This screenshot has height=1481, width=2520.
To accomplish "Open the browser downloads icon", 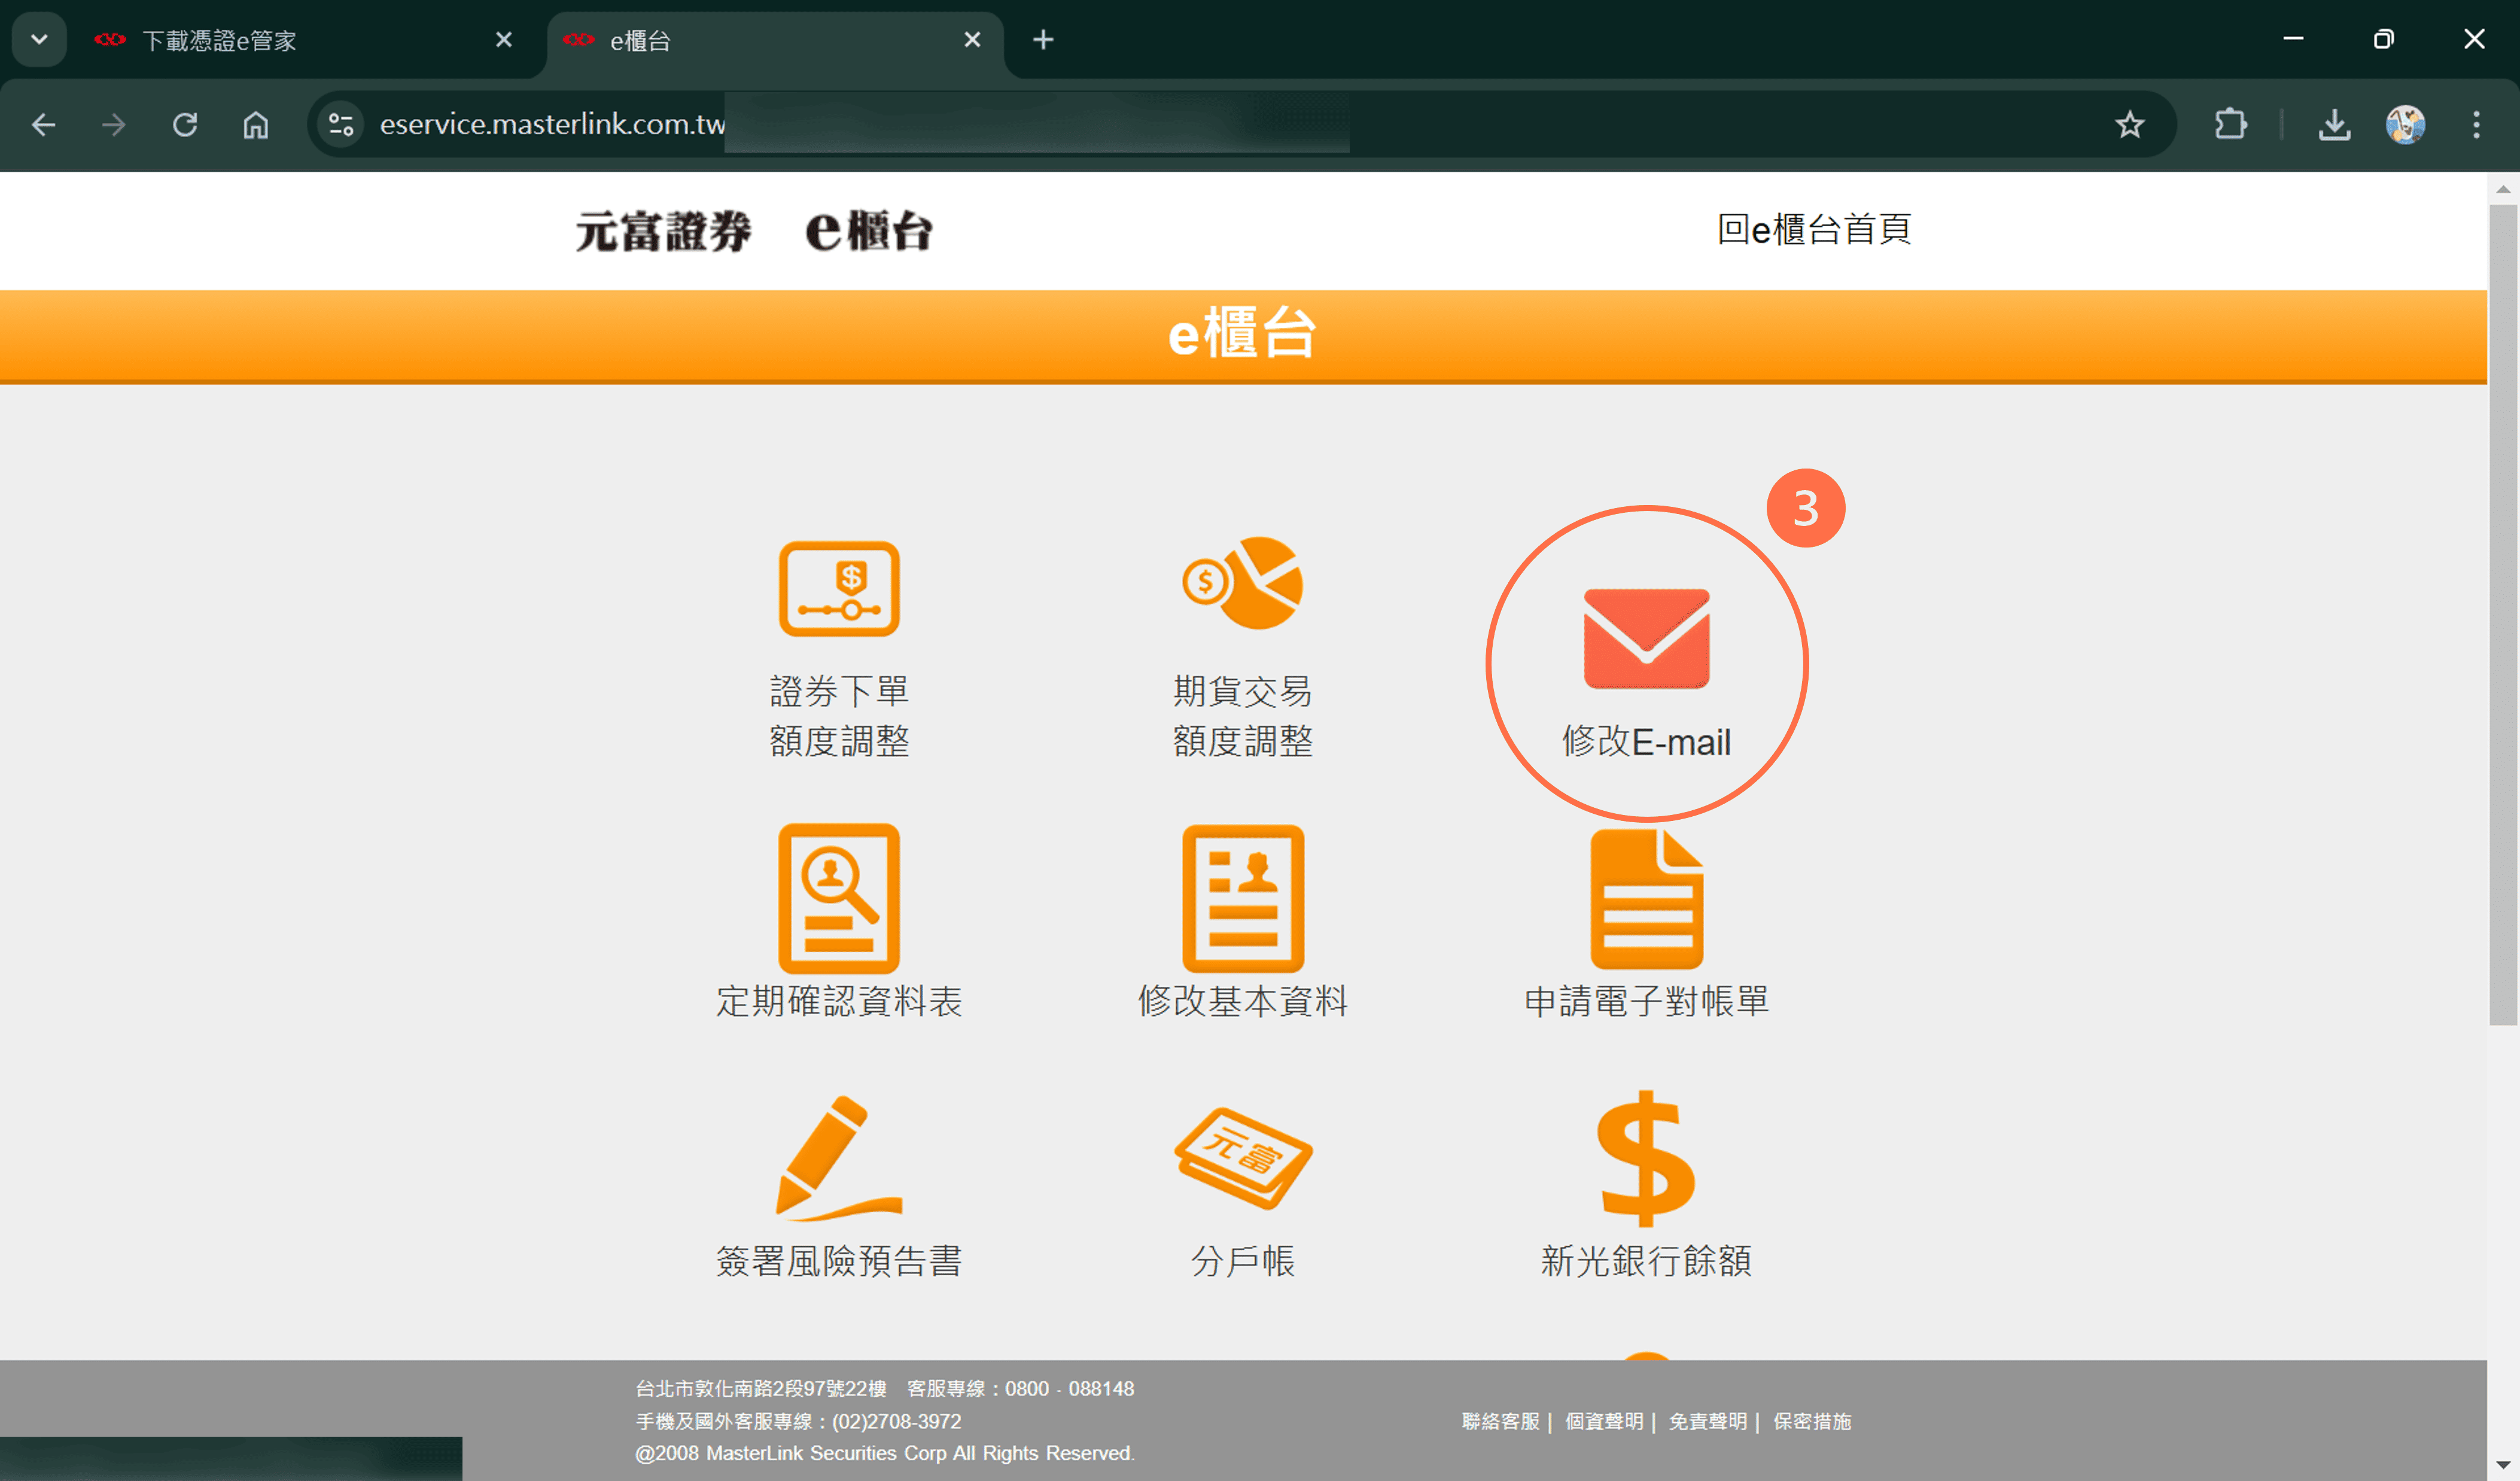I will tap(2334, 125).
